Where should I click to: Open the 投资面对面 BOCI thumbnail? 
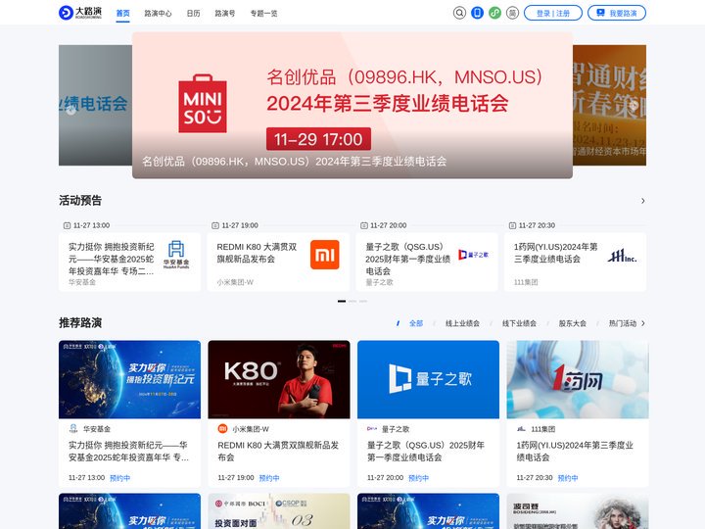click(x=279, y=511)
